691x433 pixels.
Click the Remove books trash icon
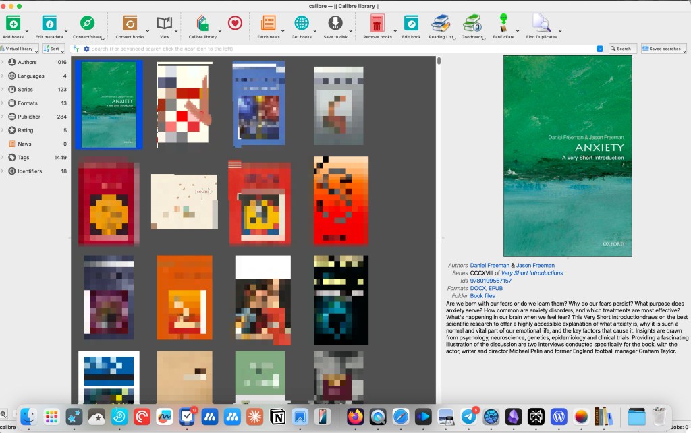(377, 24)
